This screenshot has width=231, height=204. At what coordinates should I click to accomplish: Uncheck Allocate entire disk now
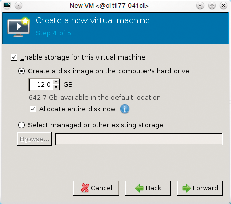33,109
